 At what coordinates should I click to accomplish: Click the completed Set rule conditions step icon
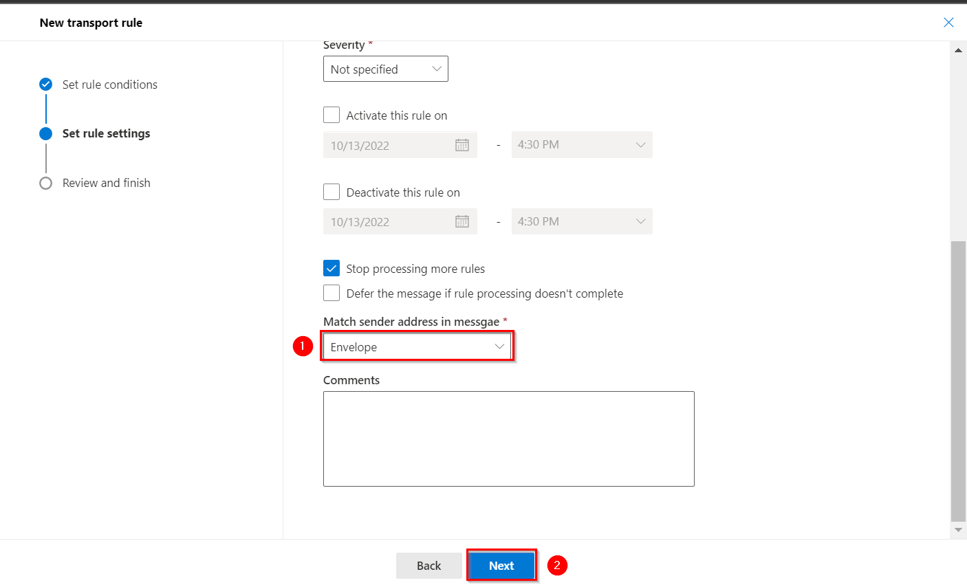click(46, 85)
